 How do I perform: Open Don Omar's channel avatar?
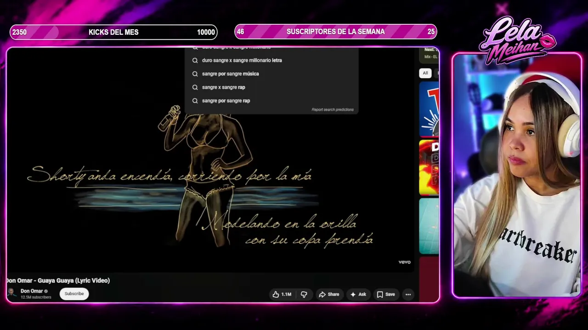point(12,293)
